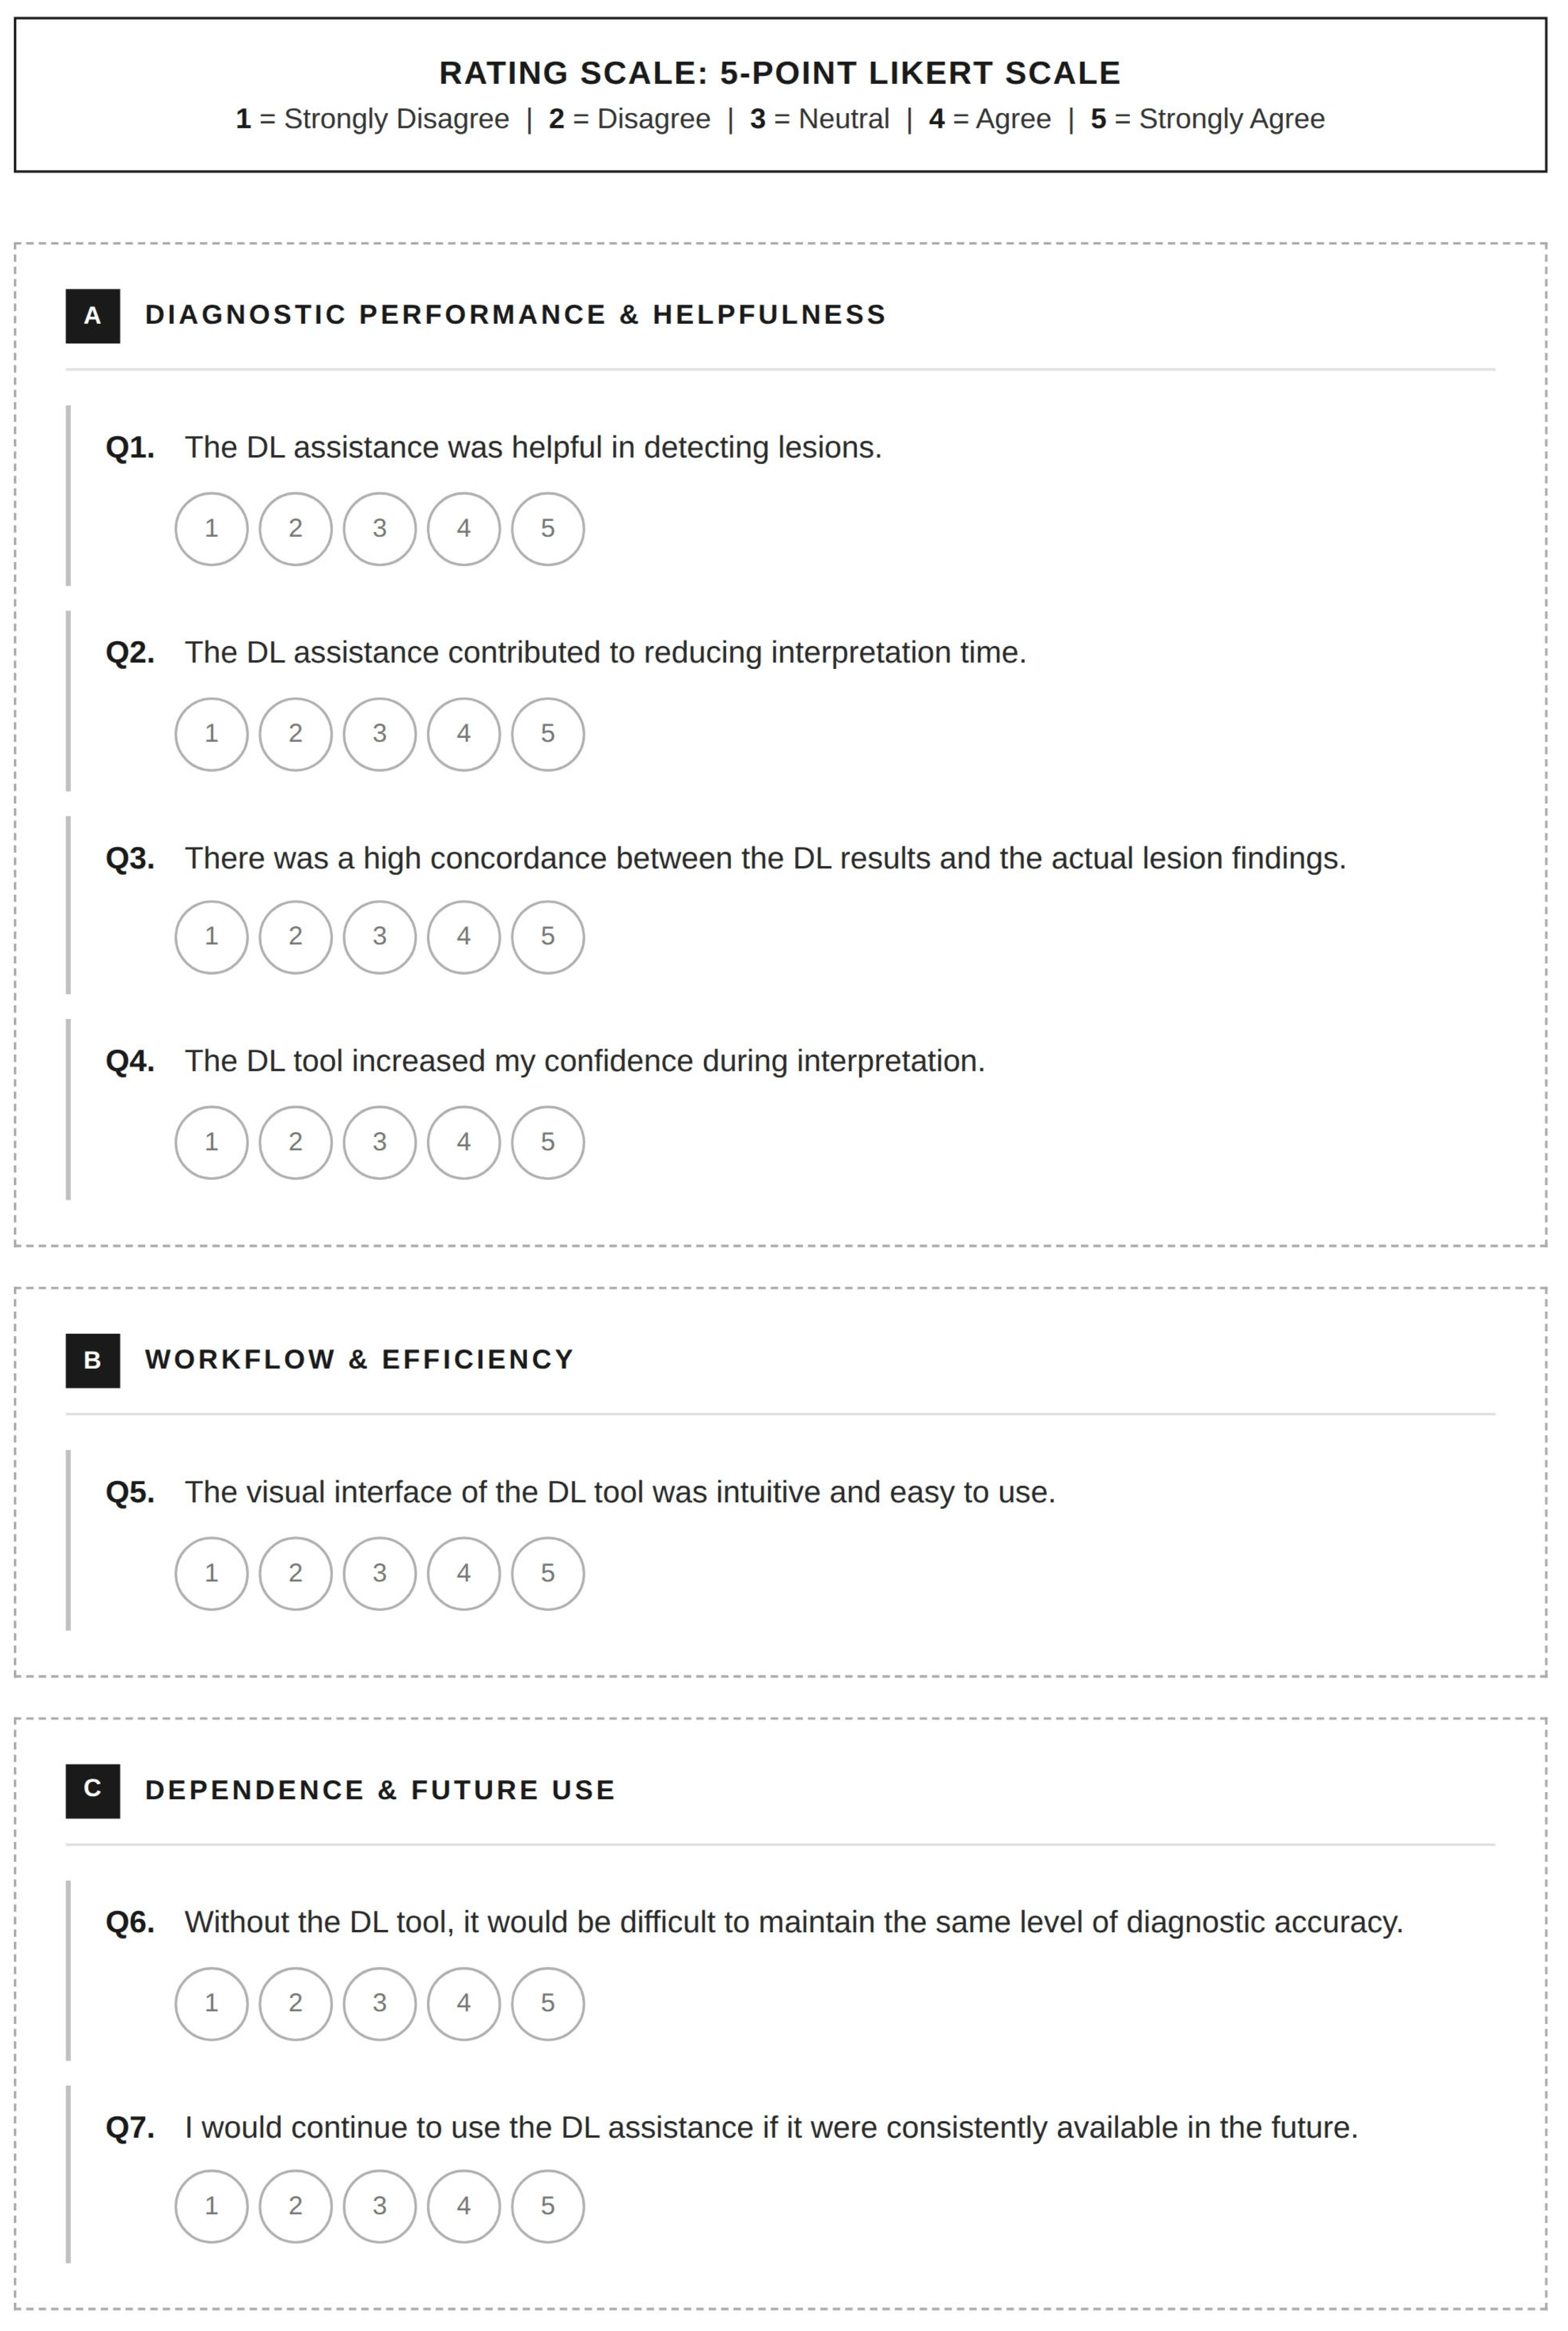The image size is (1568, 2331).
Task: Choose rating 1 for Q1 helpfulness
Action: coord(211,528)
